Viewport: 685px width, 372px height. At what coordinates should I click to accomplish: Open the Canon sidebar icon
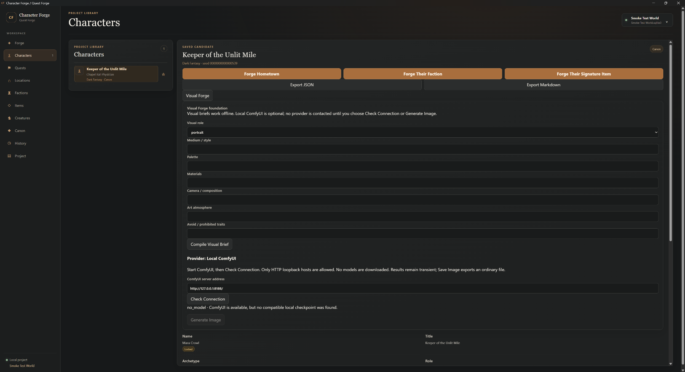[x=9, y=131]
